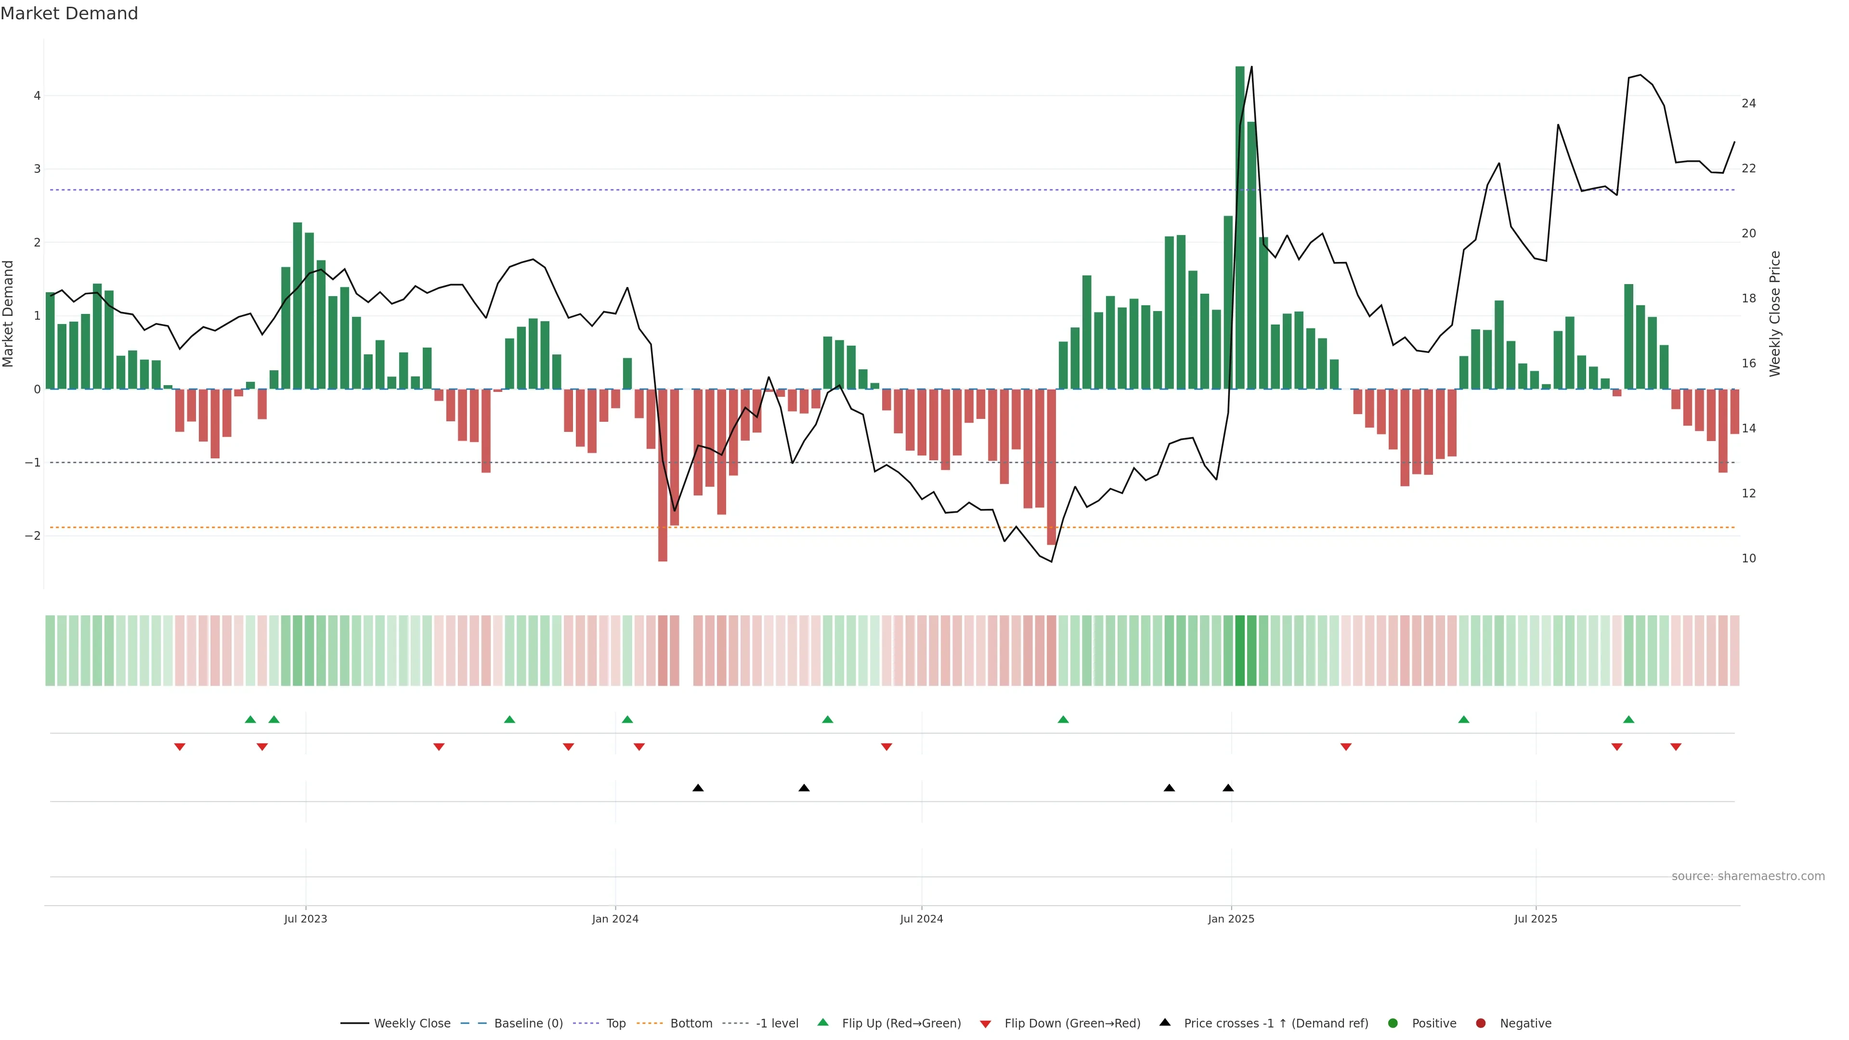Click the red Negative legend dot
This screenshot has width=1849, height=1040.
(x=1481, y=1024)
